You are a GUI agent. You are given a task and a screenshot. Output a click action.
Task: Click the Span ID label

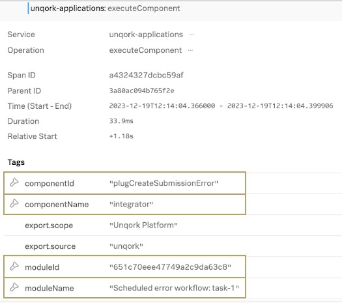(x=21, y=75)
